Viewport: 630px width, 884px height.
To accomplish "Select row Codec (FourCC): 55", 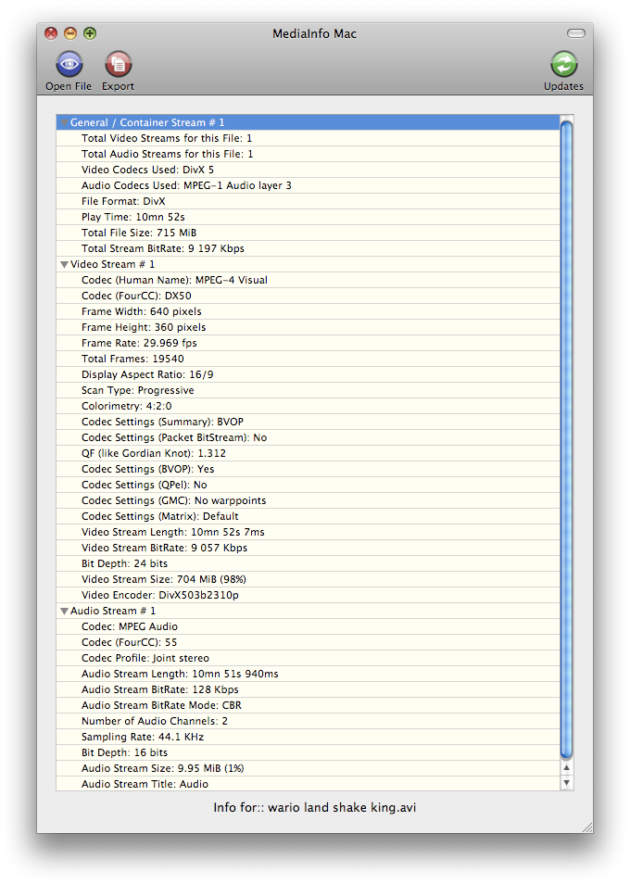I will [308, 643].
